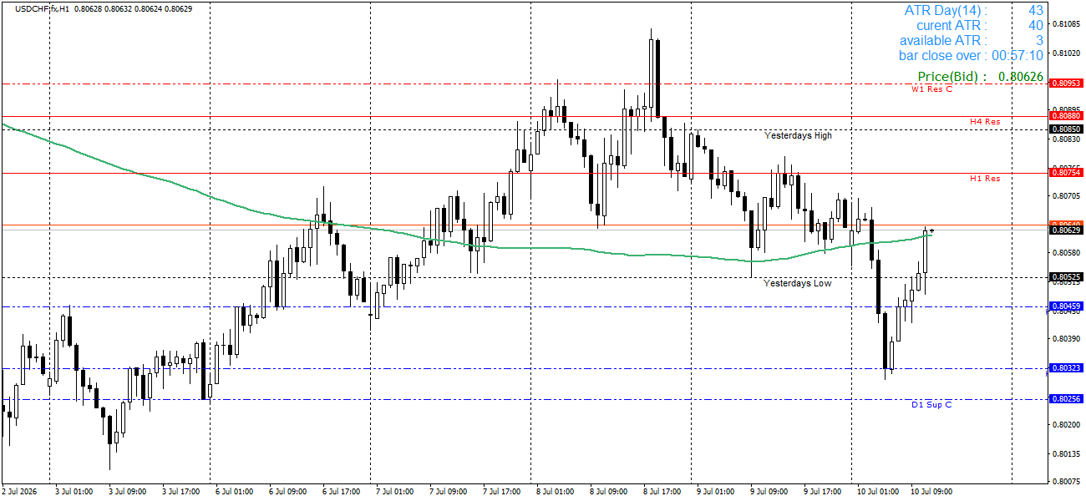Click the 0.80390 price scale value
The height and width of the screenshot is (501, 1086).
(x=1067, y=339)
